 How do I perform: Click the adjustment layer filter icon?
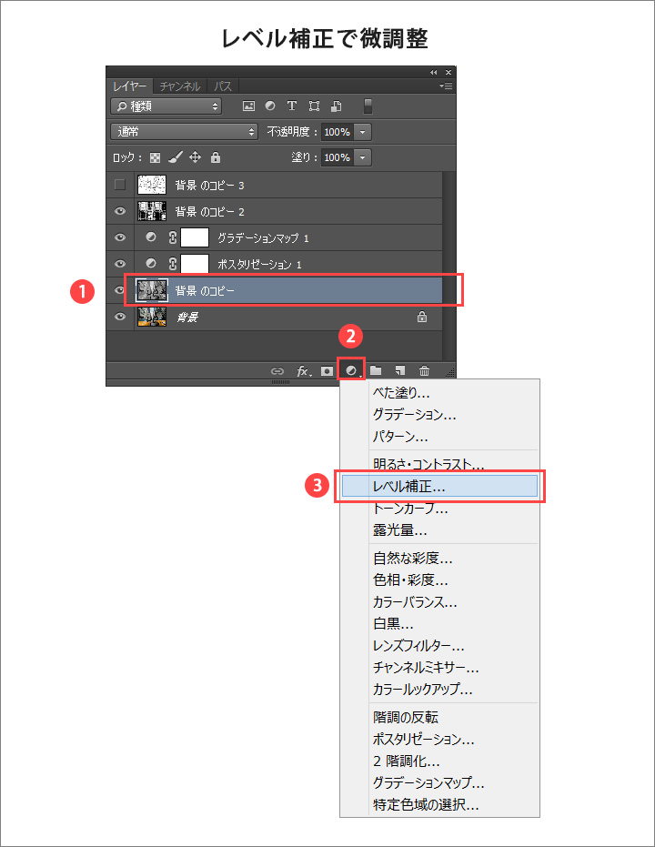[x=270, y=106]
